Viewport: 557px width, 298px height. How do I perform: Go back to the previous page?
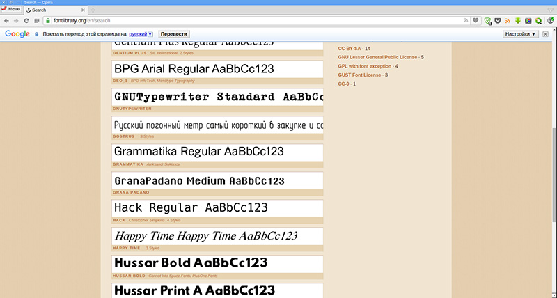pos(6,21)
